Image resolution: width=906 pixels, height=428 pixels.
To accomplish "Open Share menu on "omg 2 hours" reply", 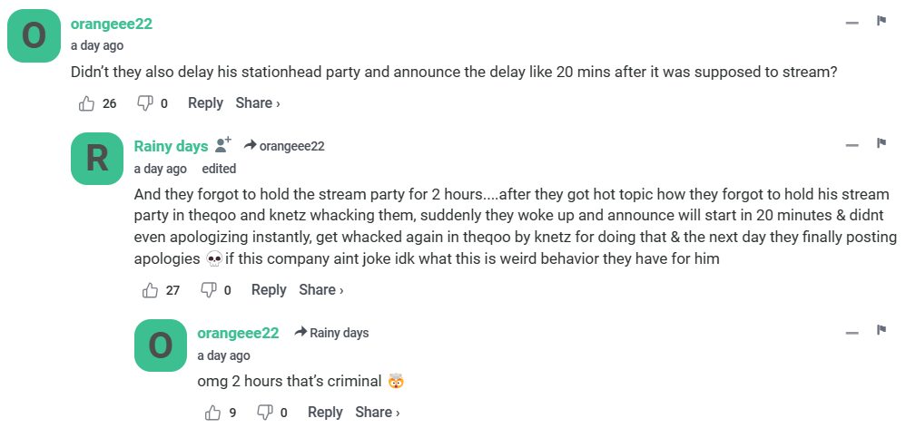I will 377,413.
